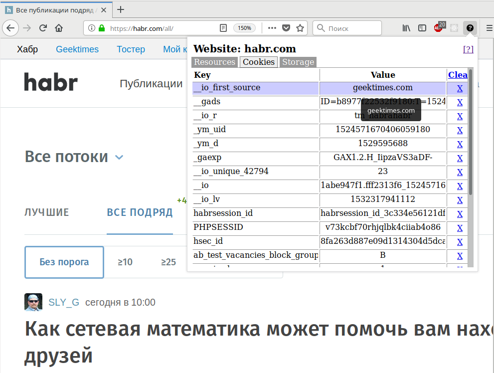Remove the __io_lv cookie
The width and height of the screenshot is (494, 373).
(x=460, y=200)
